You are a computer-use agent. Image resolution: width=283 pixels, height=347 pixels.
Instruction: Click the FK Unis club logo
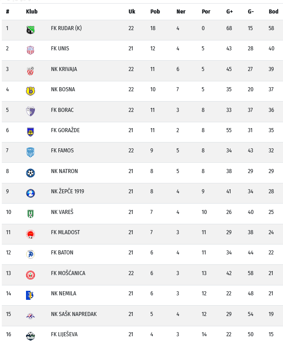coord(30,50)
